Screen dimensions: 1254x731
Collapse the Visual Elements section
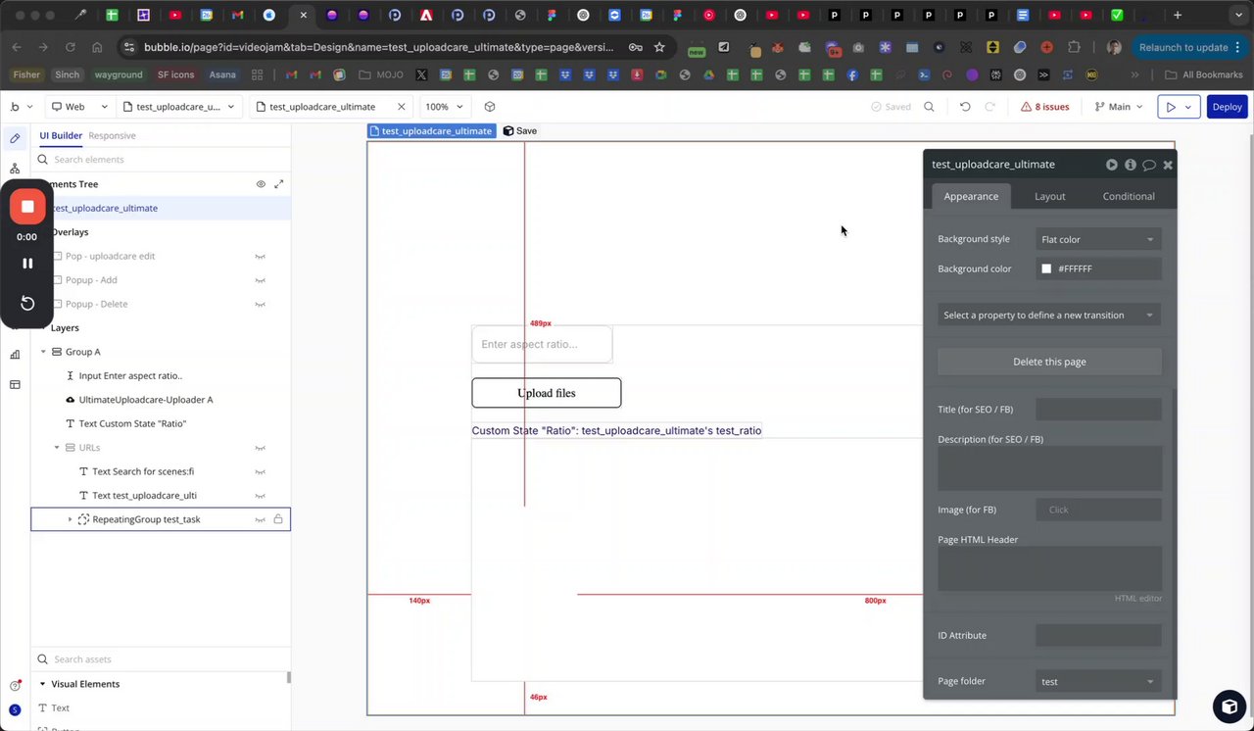click(43, 684)
